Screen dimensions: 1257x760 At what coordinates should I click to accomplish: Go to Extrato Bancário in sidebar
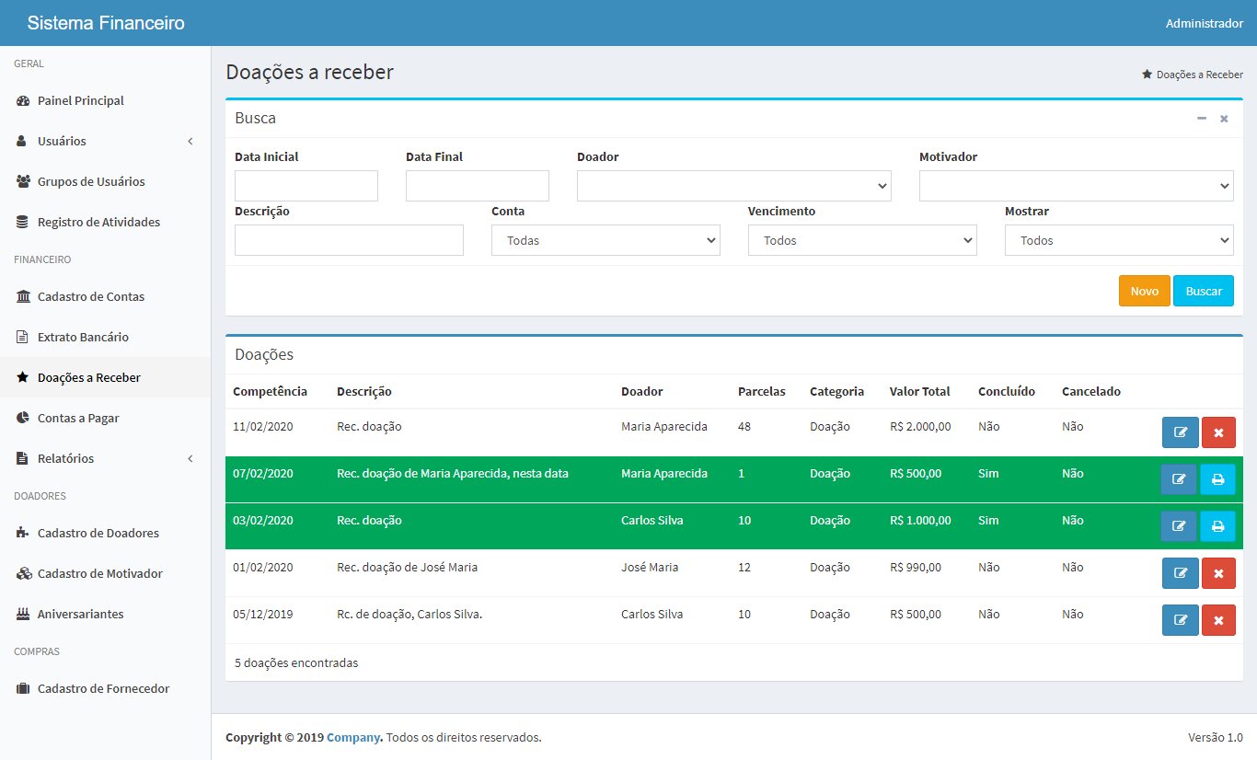[x=83, y=337]
